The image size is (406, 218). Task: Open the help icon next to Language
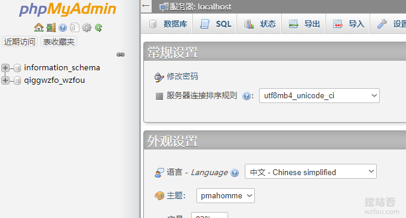tap(235, 173)
